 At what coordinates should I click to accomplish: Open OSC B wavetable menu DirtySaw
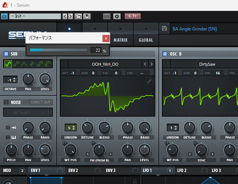point(207,64)
